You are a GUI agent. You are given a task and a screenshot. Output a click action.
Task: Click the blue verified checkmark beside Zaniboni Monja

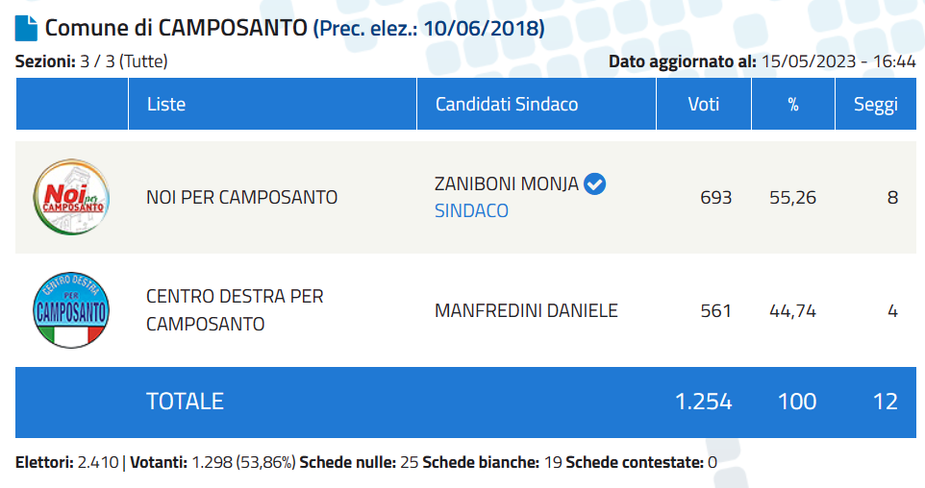tap(594, 183)
